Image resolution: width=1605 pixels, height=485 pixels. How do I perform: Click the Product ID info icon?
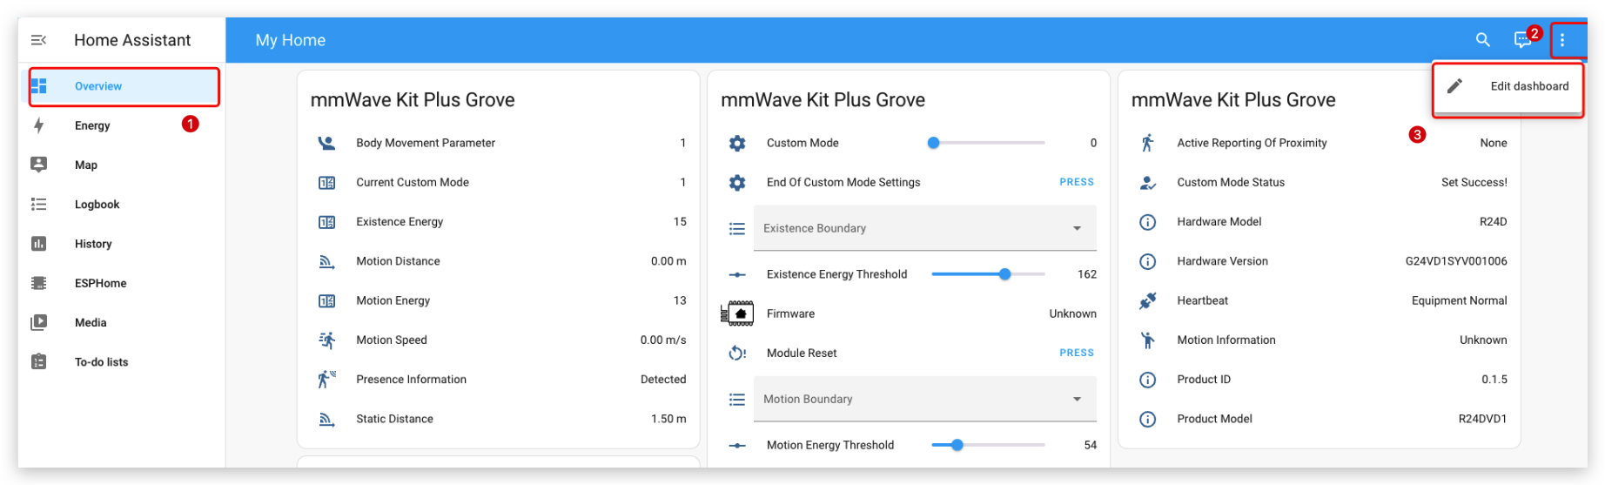[x=1148, y=380]
